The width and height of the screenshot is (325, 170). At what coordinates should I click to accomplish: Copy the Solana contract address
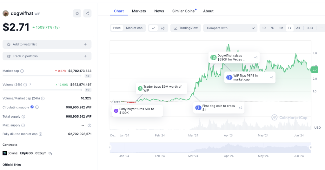coord(50,153)
